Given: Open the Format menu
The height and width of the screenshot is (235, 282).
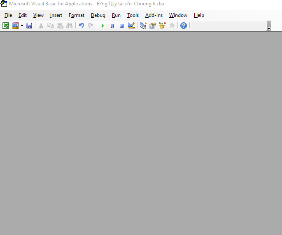Looking at the screenshot, I should [77, 15].
